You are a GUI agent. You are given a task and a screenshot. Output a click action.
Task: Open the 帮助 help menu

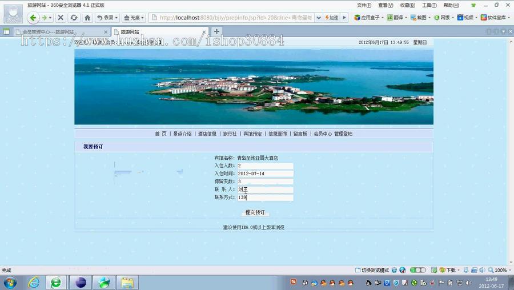[x=451, y=5]
